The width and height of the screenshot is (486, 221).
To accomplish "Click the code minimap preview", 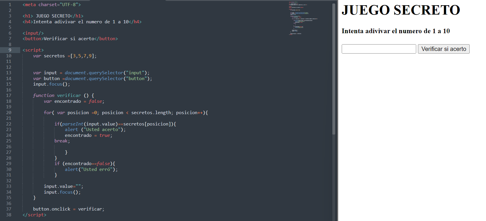I will click(x=303, y=18).
